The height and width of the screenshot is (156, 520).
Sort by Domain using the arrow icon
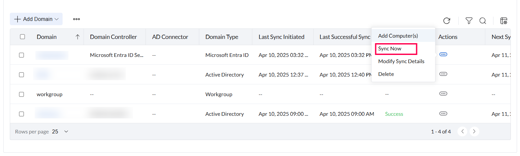[x=77, y=37]
